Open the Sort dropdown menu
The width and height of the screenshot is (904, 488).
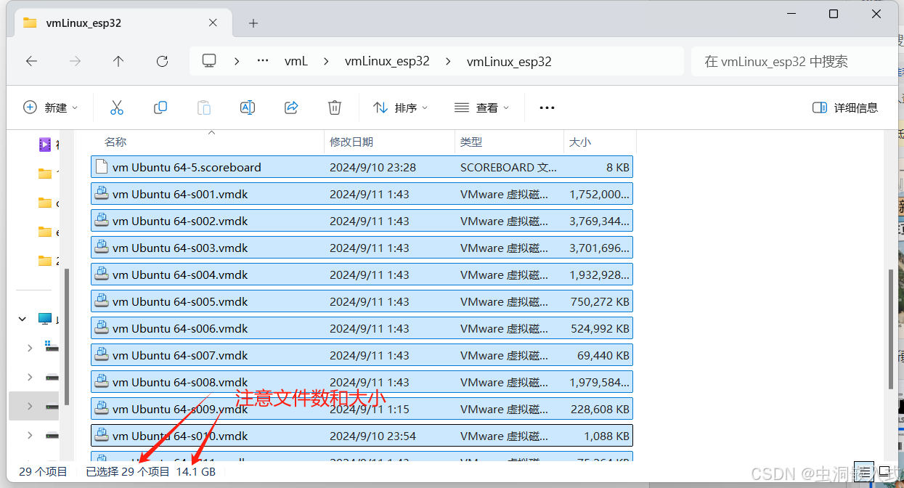pyautogui.click(x=400, y=107)
